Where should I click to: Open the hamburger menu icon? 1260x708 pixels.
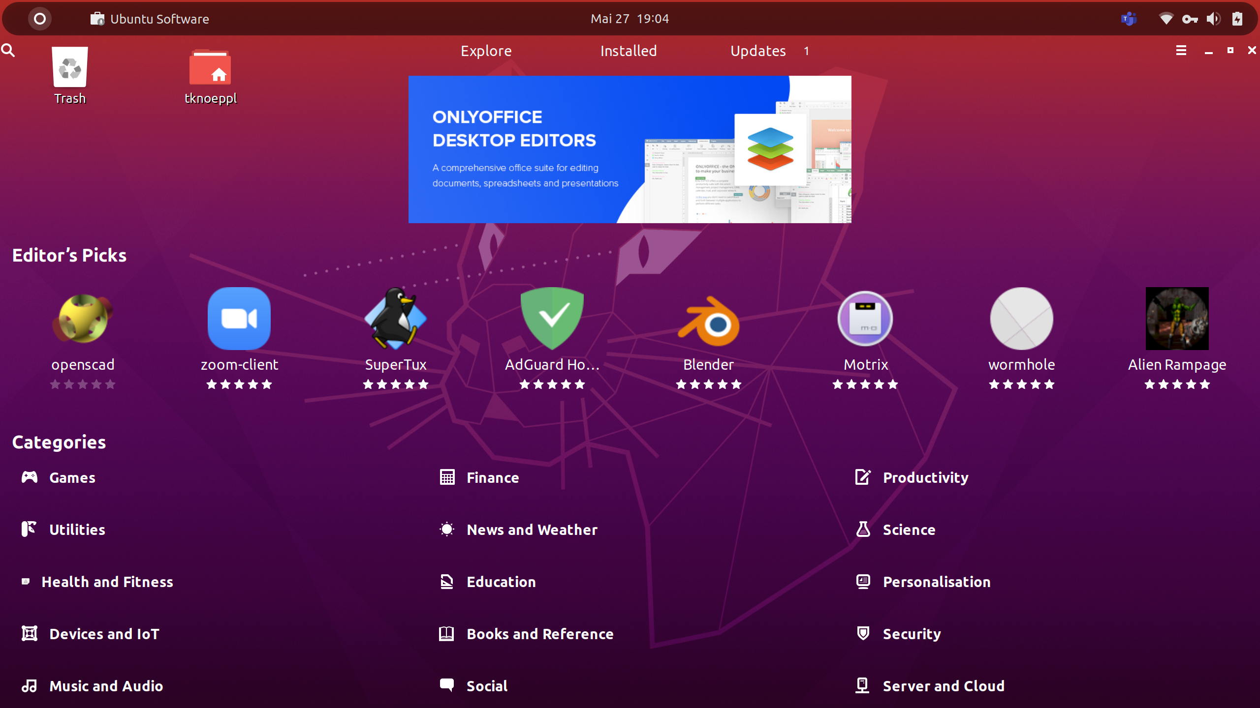1181,50
